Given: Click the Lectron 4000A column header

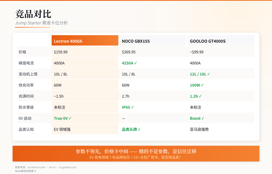Looking at the screenshot, I should tap(85, 40).
